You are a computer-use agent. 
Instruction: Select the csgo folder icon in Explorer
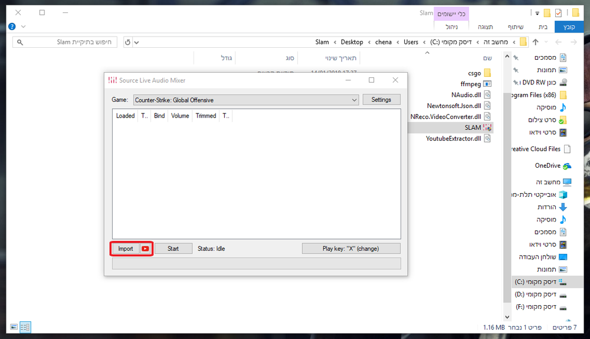(x=487, y=73)
